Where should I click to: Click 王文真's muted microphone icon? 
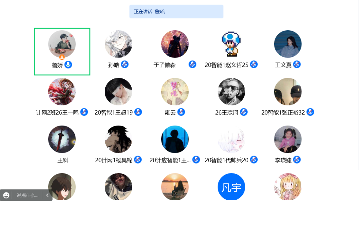297,64
